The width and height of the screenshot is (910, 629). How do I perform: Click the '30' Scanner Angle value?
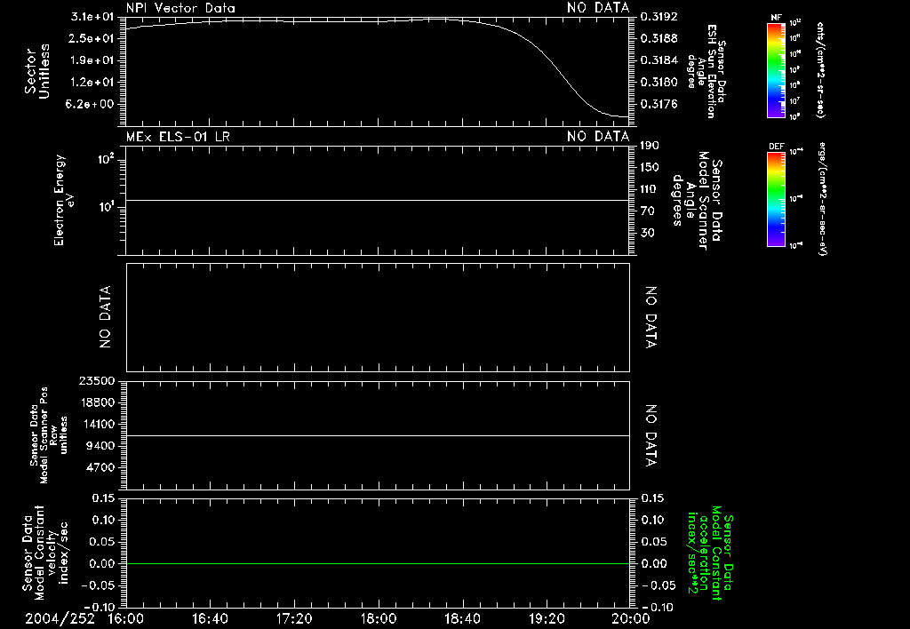coord(647,233)
